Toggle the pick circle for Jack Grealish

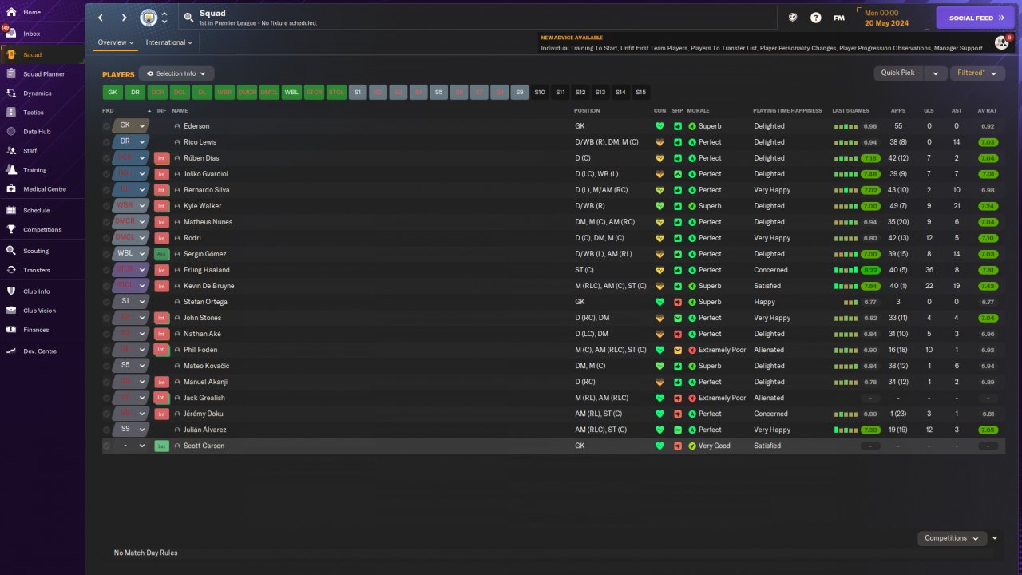[x=107, y=398]
